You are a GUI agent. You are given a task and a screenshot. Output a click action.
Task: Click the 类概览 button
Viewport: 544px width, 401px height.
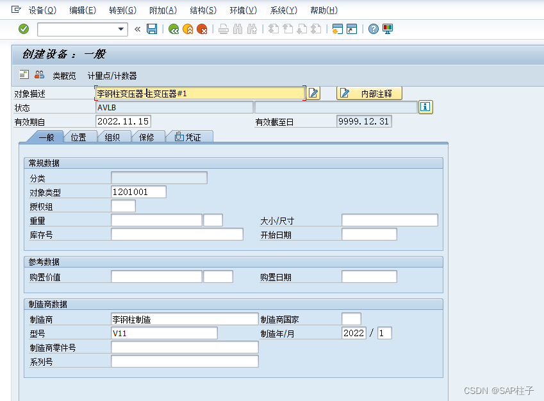point(64,76)
